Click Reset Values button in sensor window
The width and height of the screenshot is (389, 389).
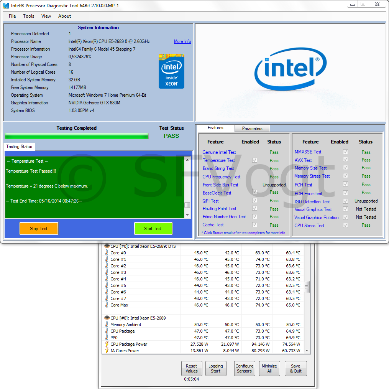tap(192, 368)
